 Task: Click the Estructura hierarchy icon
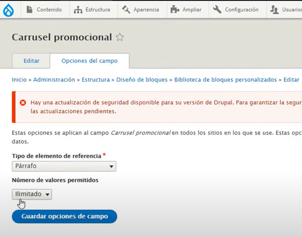coord(78,10)
